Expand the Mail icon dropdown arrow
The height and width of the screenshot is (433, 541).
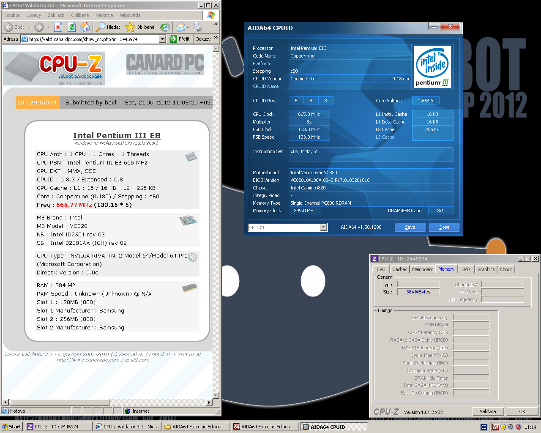(x=188, y=27)
